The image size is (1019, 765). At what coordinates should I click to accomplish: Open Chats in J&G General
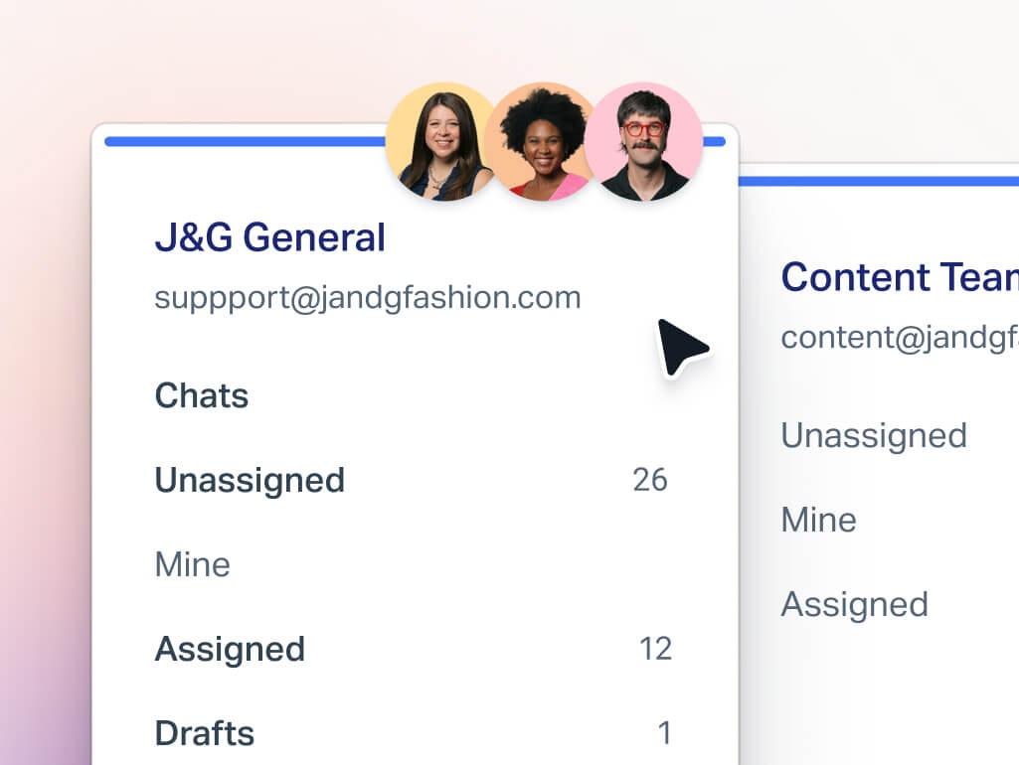coord(202,395)
